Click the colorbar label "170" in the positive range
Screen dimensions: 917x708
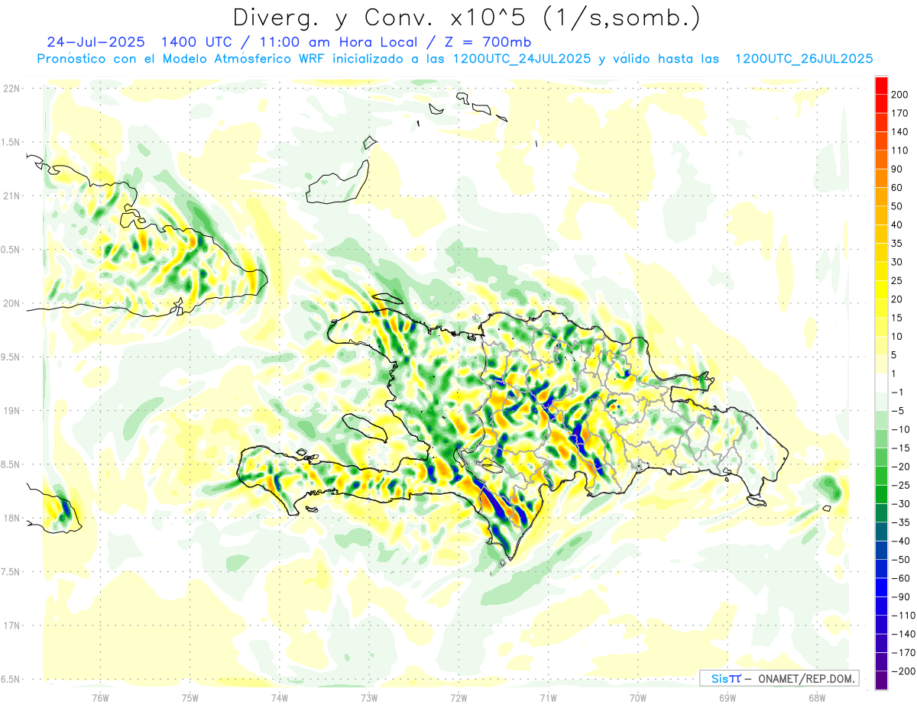[900, 113]
